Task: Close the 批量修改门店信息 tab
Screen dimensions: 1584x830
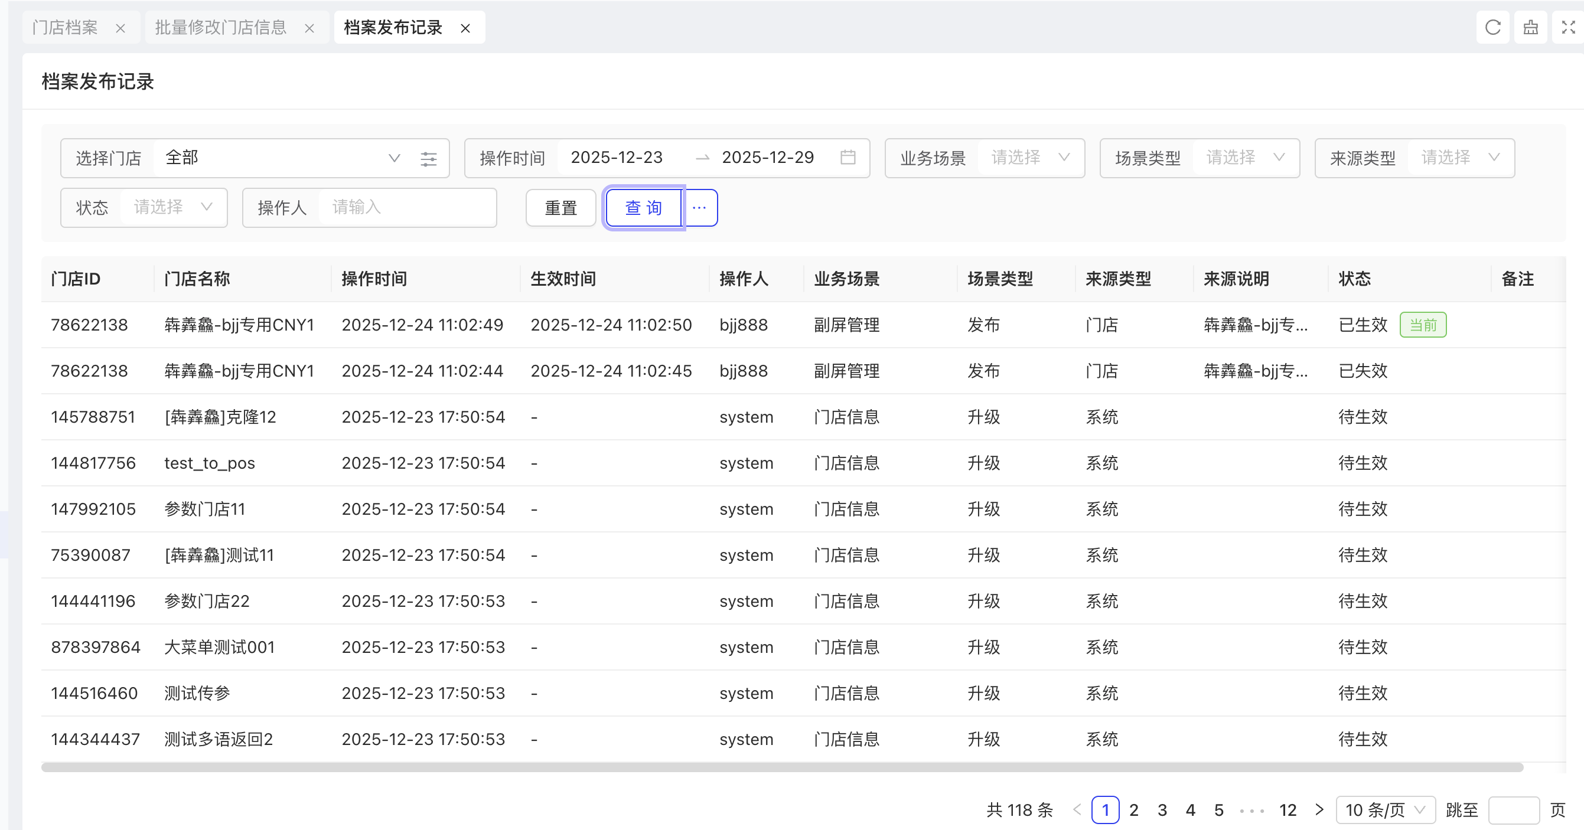Action: pyautogui.click(x=309, y=28)
